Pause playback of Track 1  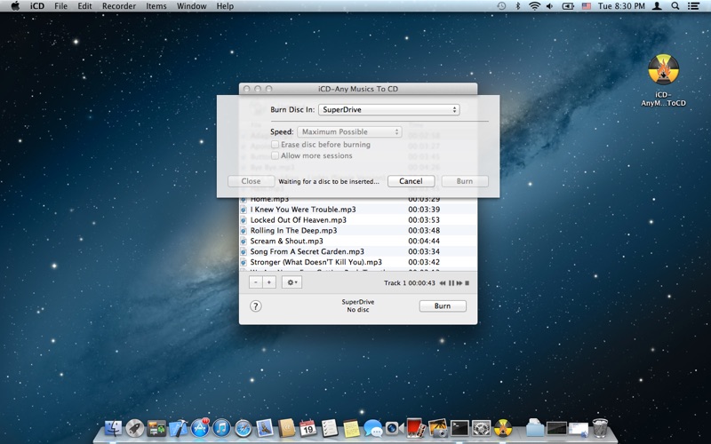coord(451,283)
